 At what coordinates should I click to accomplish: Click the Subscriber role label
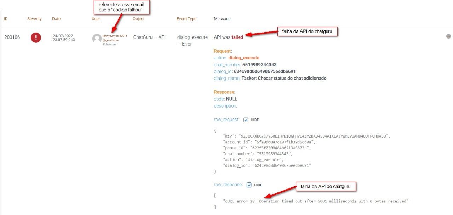110,45
